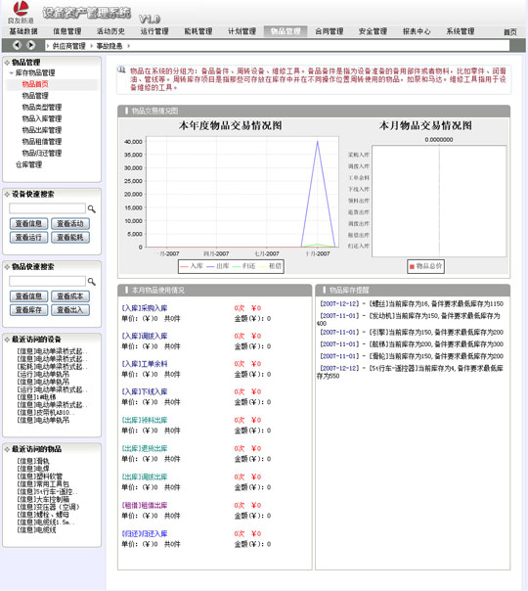Collapse the 库存物品管理 tree node
The image size is (528, 591).
click(x=12, y=73)
